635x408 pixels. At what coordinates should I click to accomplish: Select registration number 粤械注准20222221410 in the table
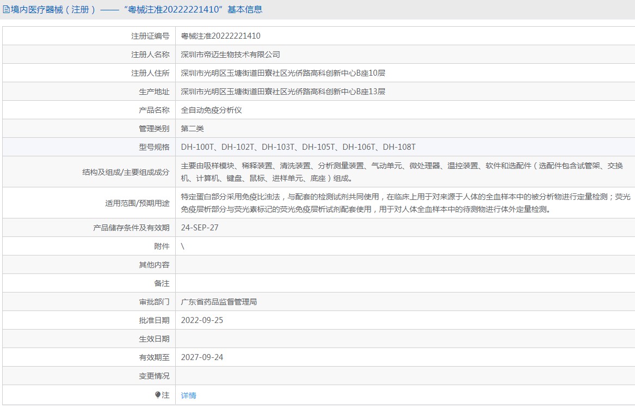click(x=220, y=36)
